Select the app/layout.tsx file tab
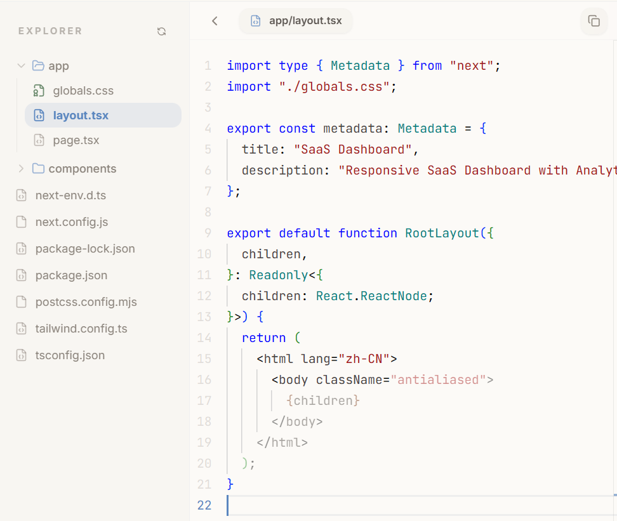The width and height of the screenshot is (617, 521). tap(296, 21)
